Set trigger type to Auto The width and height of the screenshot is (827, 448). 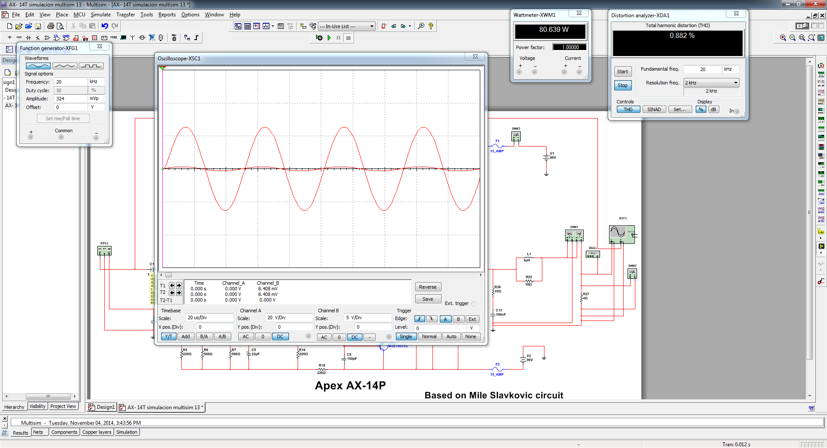point(451,337)
